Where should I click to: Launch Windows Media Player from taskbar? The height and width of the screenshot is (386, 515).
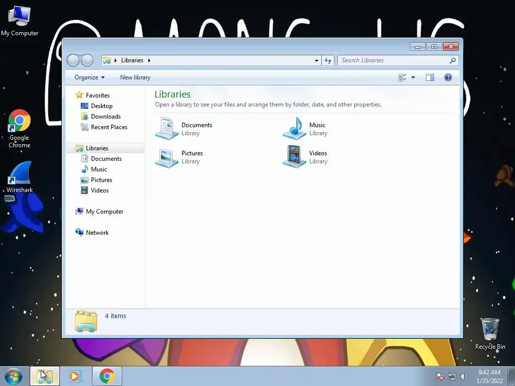(x=75, y=376)
